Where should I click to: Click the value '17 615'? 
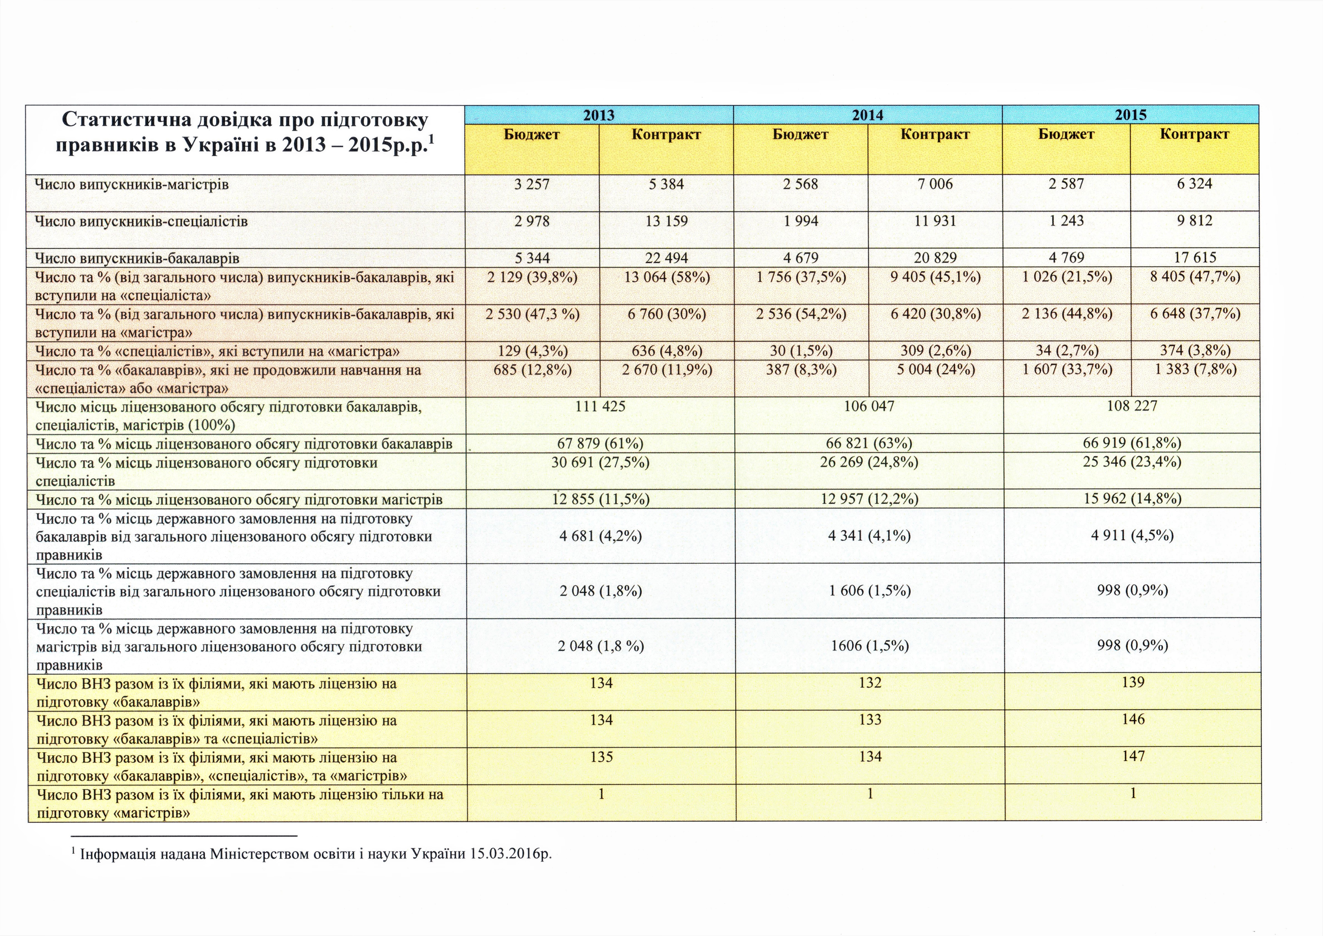tap(1194, 257)
